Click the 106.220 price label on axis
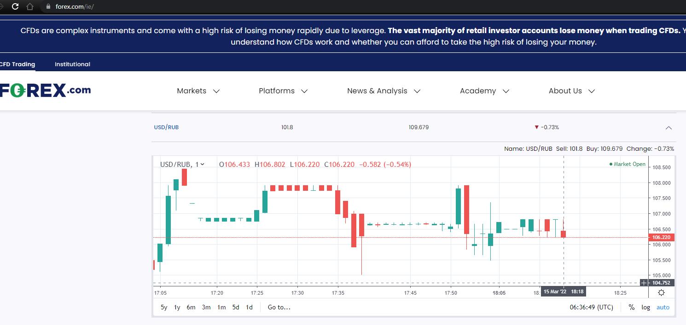This screenshot has width=686, height=325. click(662, 237)
